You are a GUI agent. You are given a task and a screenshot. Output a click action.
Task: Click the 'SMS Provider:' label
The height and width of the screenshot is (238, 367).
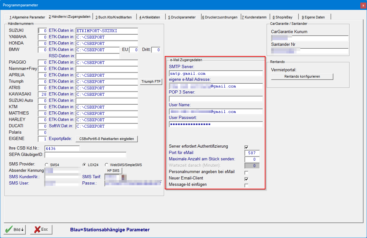(x=22, y=164)
